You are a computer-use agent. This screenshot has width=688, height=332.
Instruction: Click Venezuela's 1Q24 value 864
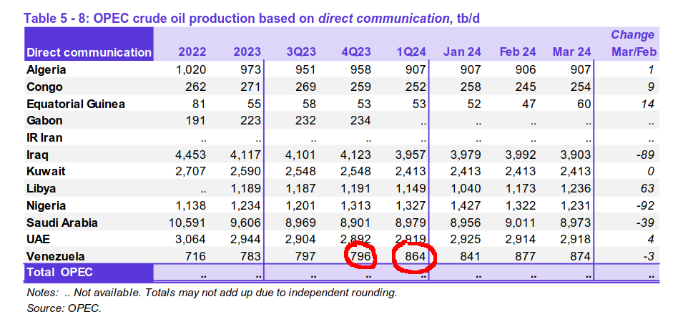click(415, 256)
